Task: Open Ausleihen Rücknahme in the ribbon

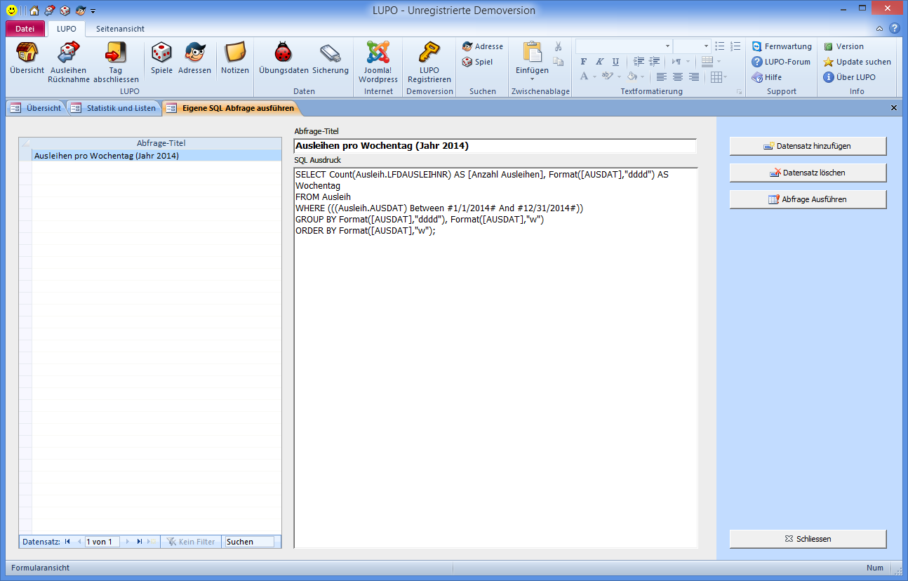Action: click(68, 62)
